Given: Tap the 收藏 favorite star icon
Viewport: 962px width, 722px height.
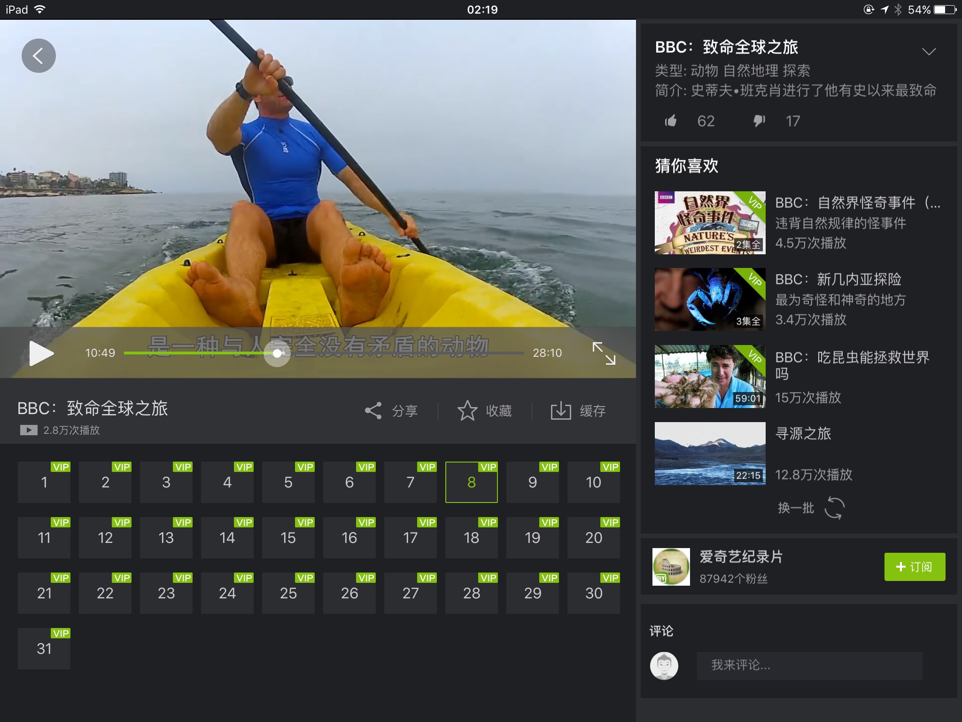Looking at the screenshot, I should coord(467,410).
